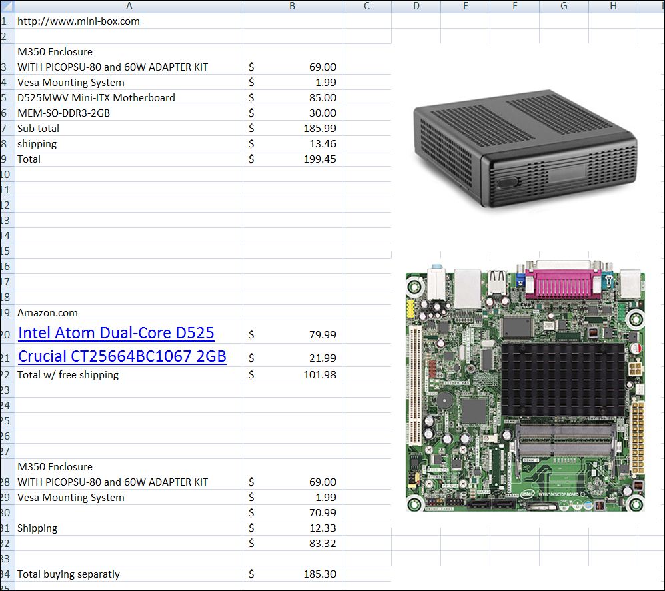Open the Crucial CT25664BC1067 2GB link
The height and width of the screenshot is (591, 665).
pos(122,356)
